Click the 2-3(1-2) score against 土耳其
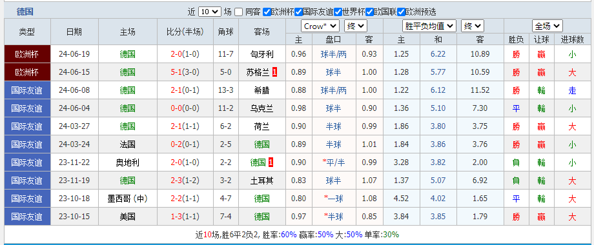Screen dimensions: 594x245 click(x=185, y=181)
